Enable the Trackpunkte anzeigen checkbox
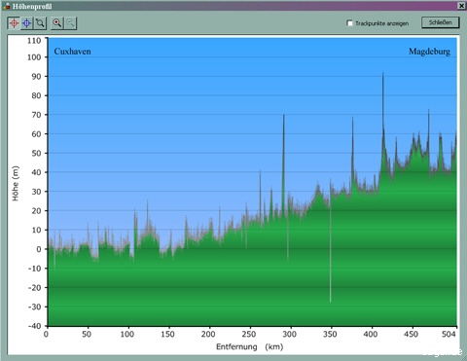Screen dimensions: 467x361 click(x=350, y=23)
